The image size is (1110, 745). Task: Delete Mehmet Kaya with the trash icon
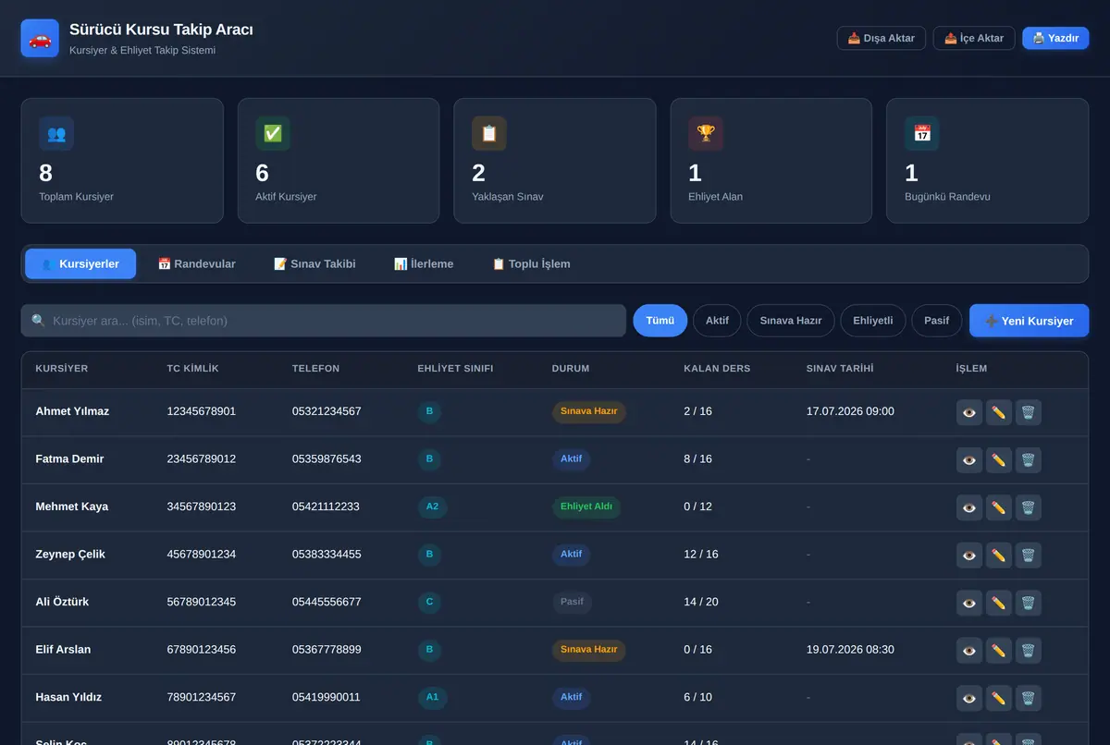1029,507
